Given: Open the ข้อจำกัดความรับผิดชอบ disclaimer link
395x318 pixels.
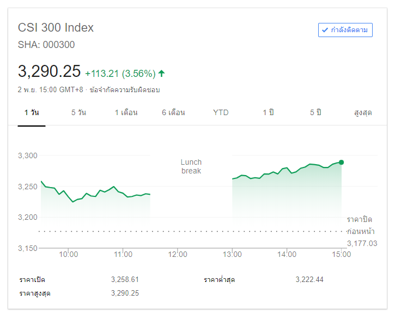Looking at the screenshot, I should coord(125,89).
